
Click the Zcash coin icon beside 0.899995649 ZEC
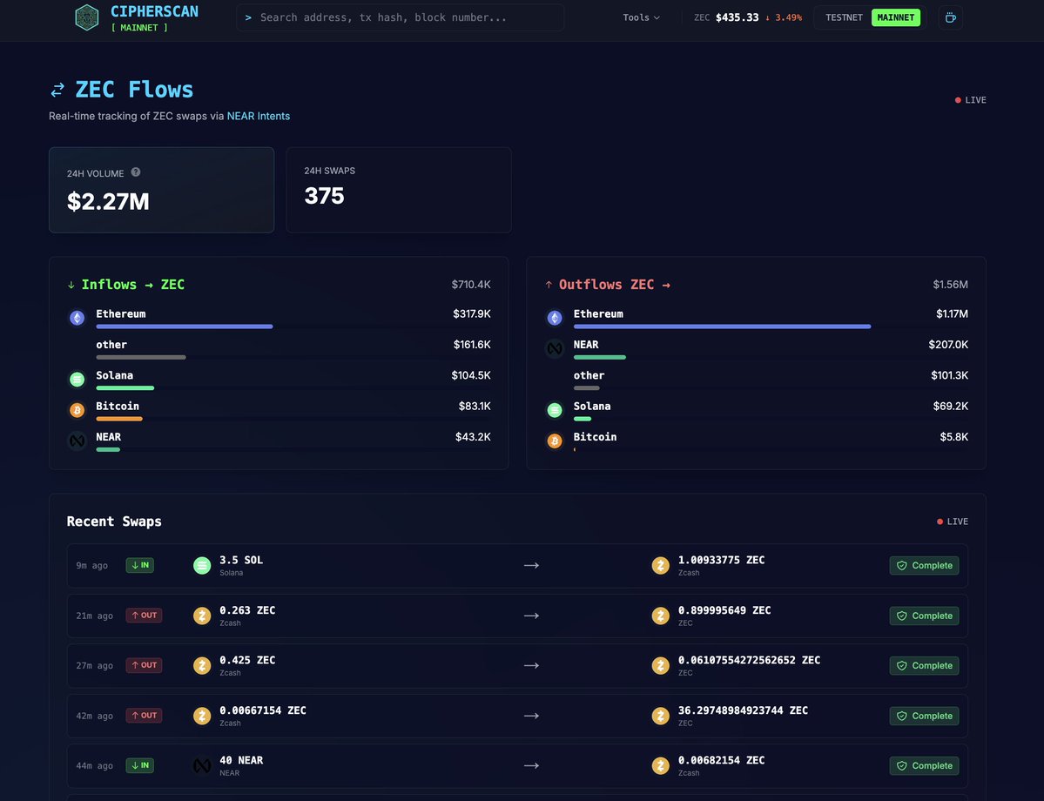[661, 616]
